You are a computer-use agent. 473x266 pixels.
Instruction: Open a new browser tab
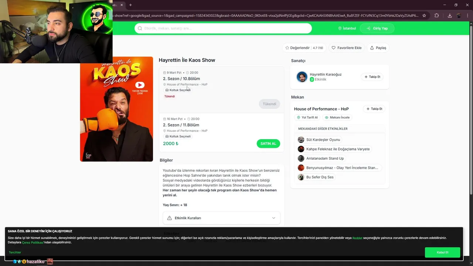(130, 5)
